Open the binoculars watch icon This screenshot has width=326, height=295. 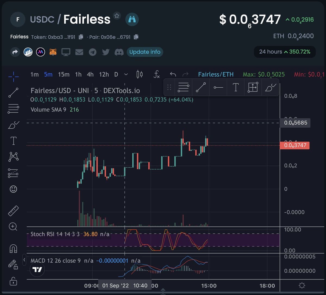tap(132, 20)
